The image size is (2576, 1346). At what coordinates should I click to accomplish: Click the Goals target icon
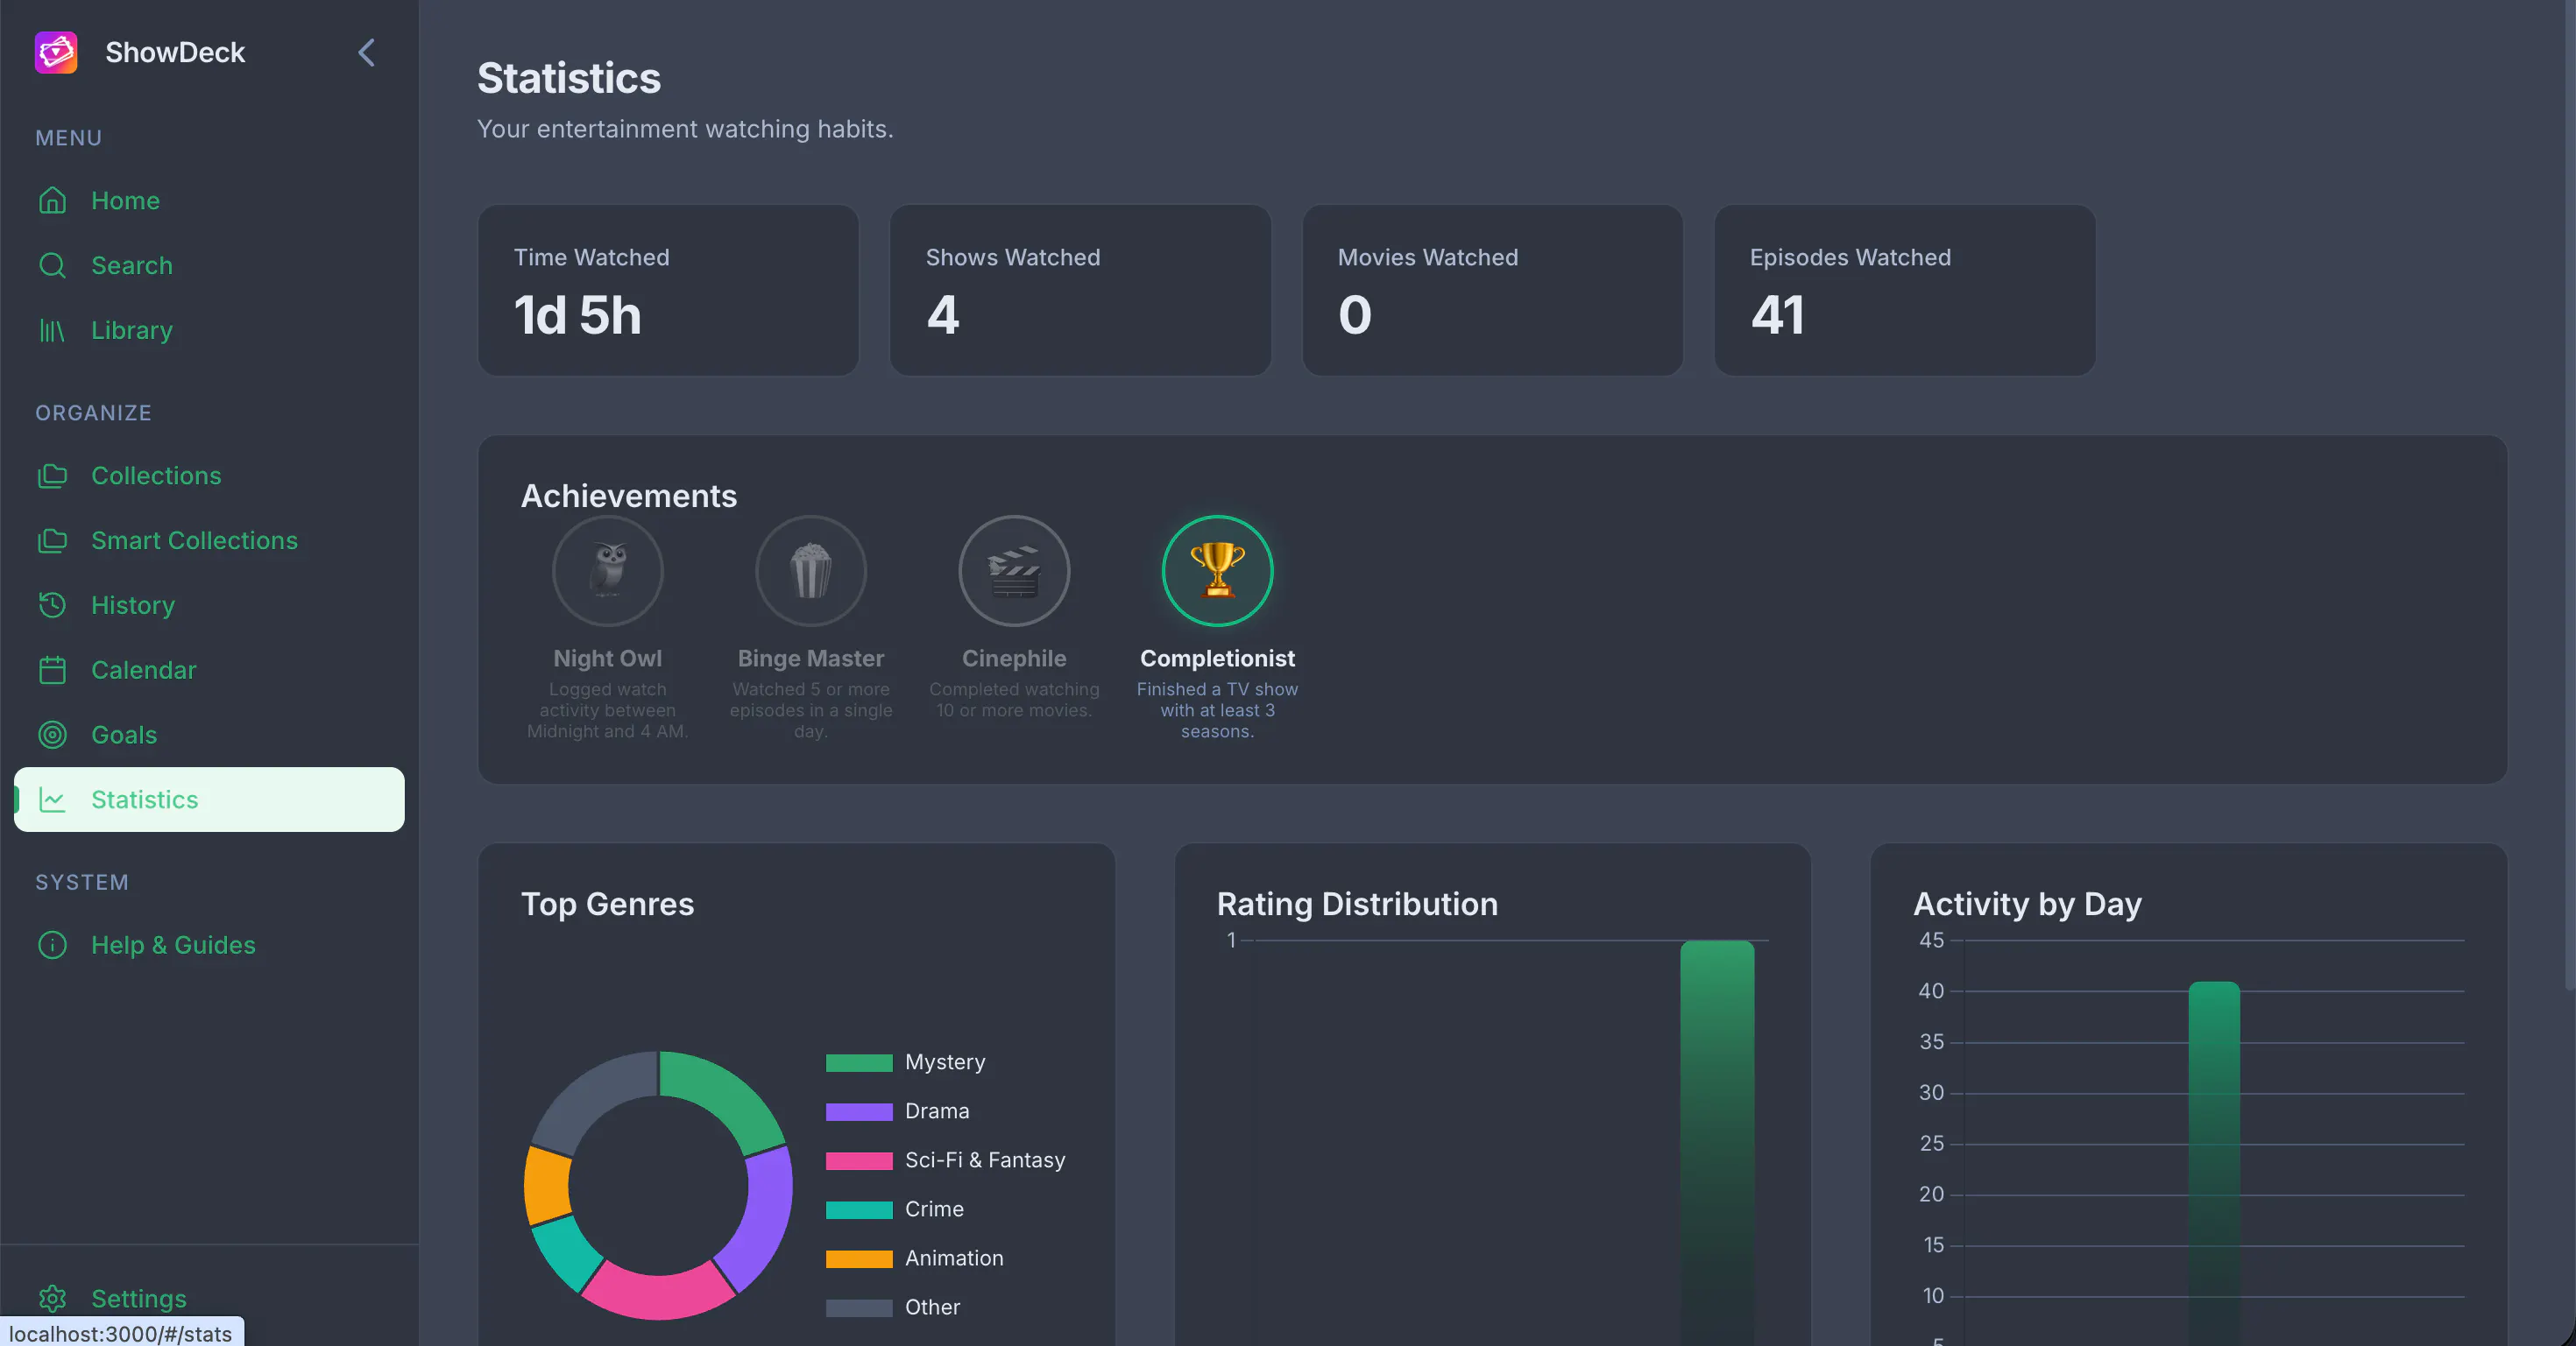pos(52,736)
